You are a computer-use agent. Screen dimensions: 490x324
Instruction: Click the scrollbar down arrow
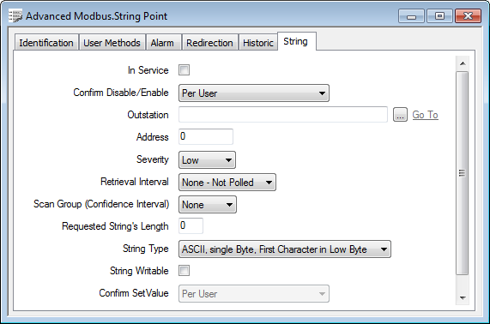463,297
